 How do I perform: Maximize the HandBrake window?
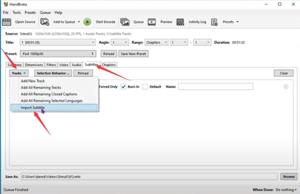279,4
